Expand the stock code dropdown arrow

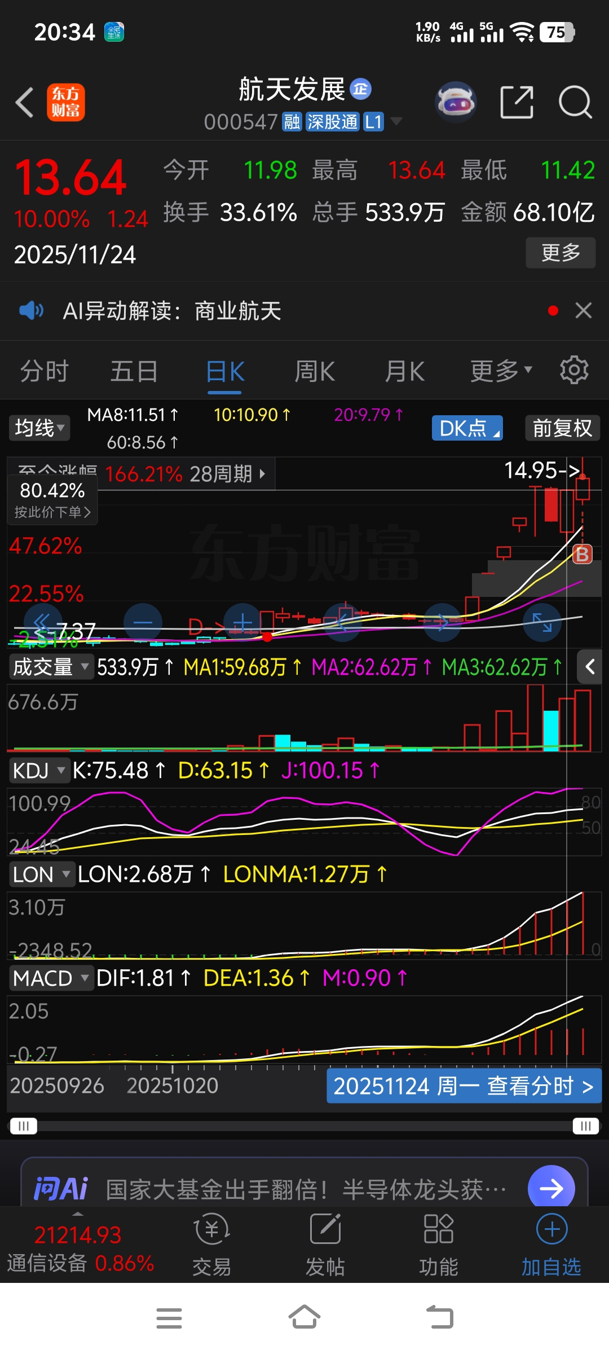(x=396, y=121)
